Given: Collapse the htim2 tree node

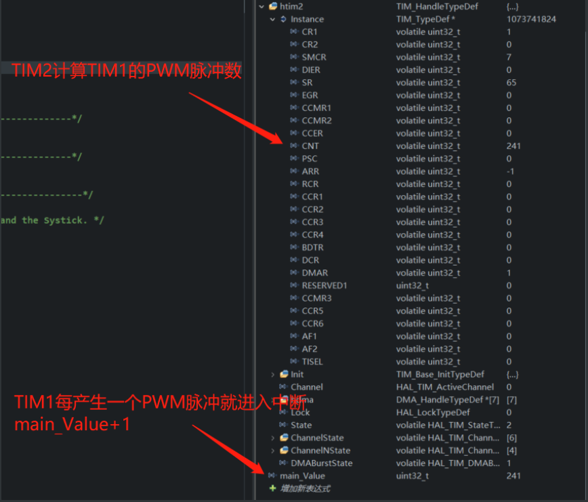Looking at the screenshot, I should pyautogui.click(x=261, y=6).
